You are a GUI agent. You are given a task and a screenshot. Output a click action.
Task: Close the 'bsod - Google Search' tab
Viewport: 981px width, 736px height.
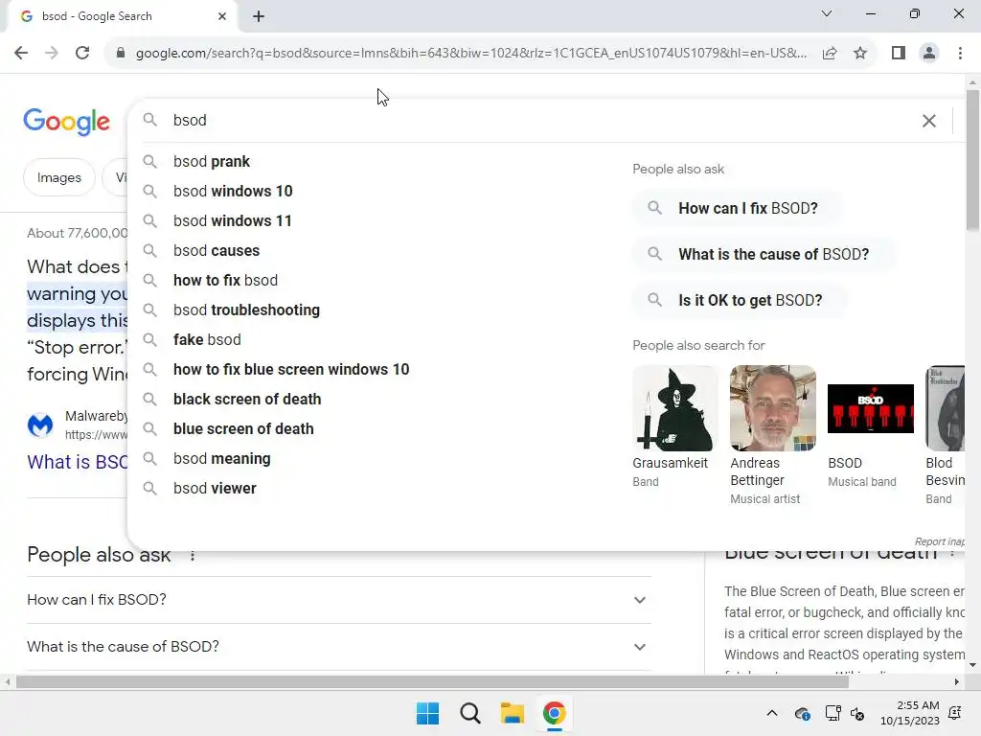[221, 16]
